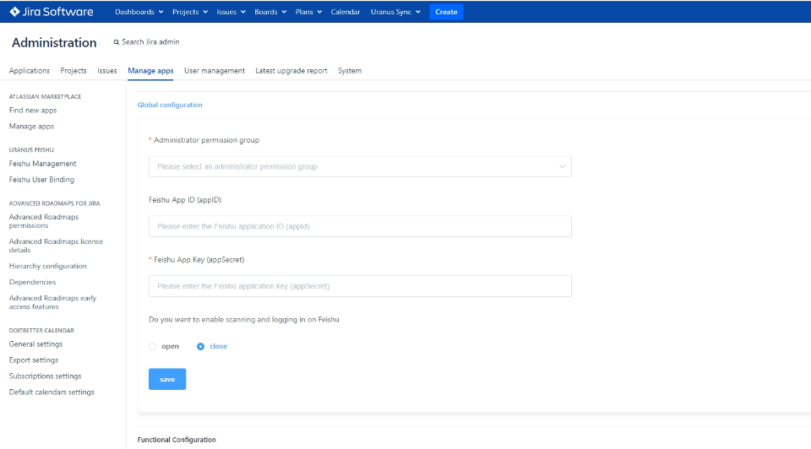Select the 'close' radio button
This screenshot has height=449, width=811.
pyautogui.click(x=201, y=346)
